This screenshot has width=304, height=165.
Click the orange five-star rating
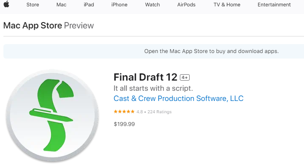124,112
